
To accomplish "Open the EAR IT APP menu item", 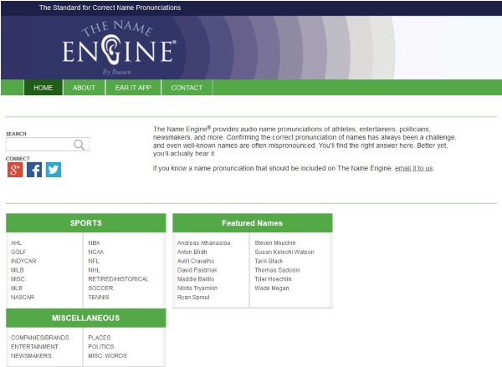I will coord(133,88).
